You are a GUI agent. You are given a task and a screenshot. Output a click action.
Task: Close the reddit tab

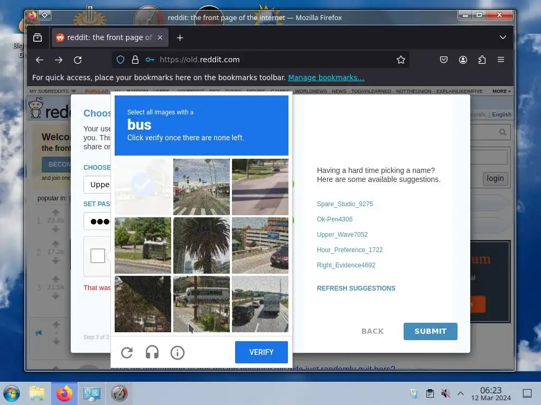[160, 37]
